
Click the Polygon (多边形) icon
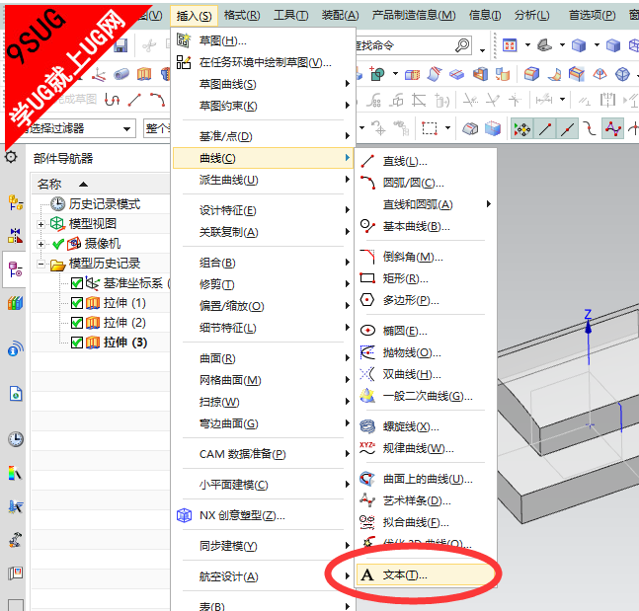point(367,300)
